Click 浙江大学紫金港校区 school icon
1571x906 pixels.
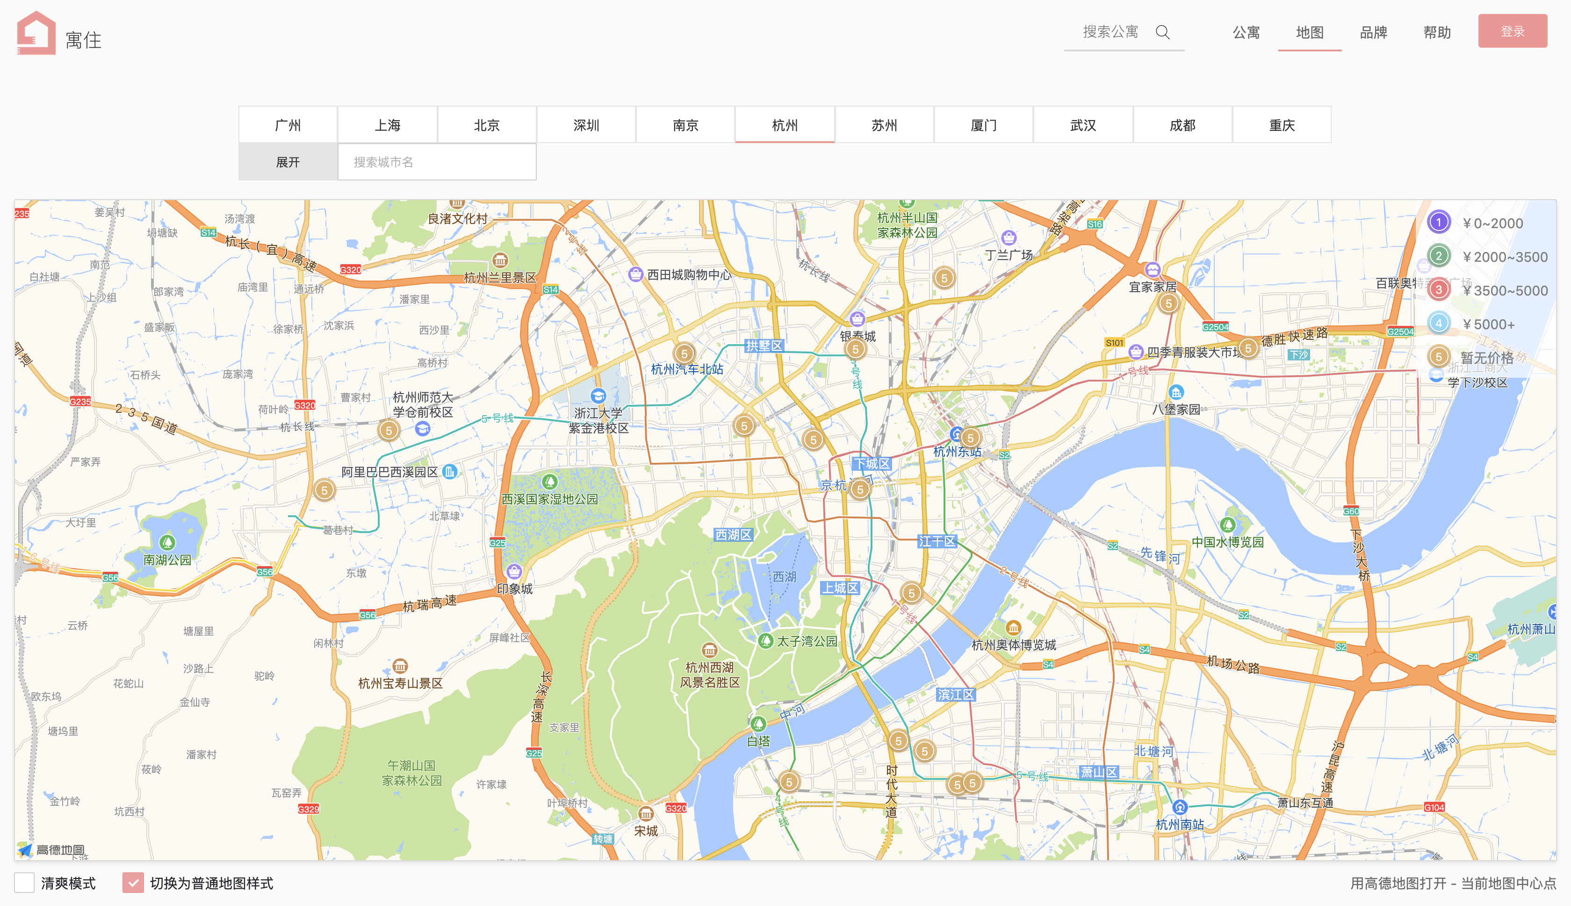[x=598, y=396]
